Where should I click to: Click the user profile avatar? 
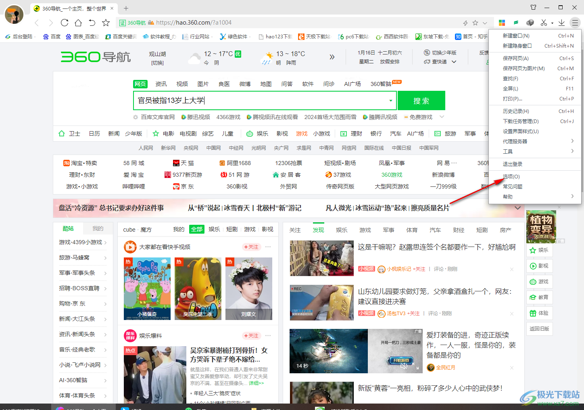14,14
